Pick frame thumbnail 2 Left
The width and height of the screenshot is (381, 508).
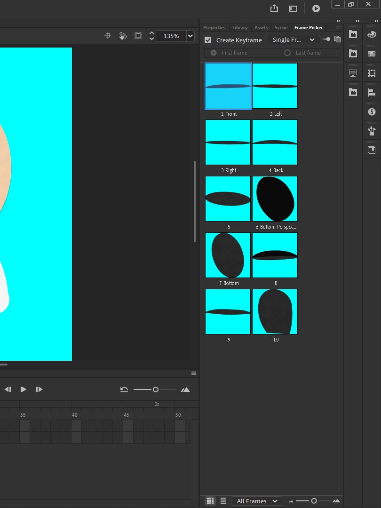[x=275, y=86]
